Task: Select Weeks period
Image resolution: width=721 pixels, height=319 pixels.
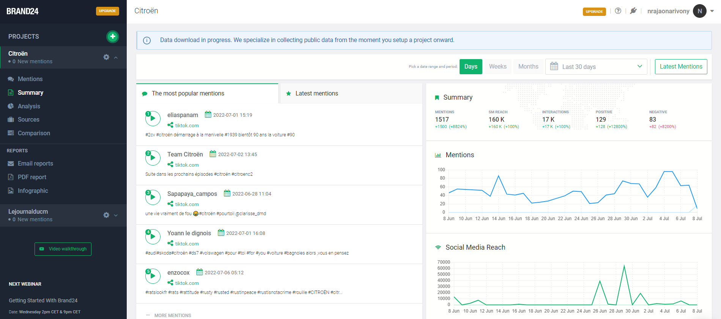Action: click(498, 67)
